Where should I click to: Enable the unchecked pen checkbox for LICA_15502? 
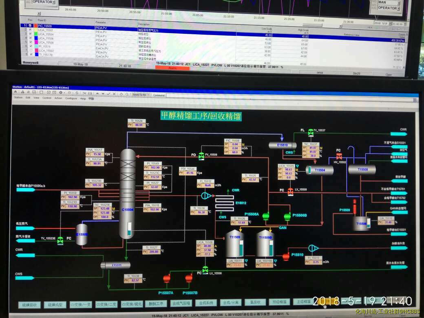click(30, 50)
